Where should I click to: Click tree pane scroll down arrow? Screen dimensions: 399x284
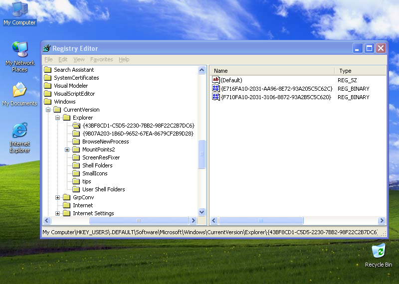202,212
